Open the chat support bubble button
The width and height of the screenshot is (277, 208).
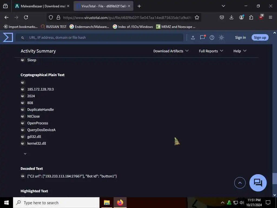258,183
